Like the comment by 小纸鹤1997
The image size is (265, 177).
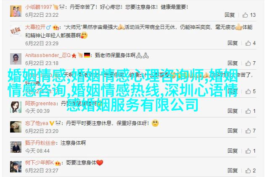tap(245, 15)
